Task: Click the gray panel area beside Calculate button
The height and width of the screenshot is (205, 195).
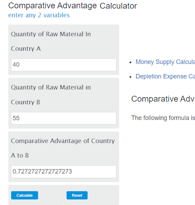Action: (x=51, y=195)
